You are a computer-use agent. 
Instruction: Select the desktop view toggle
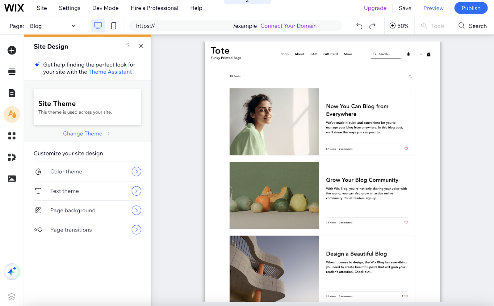98,26
